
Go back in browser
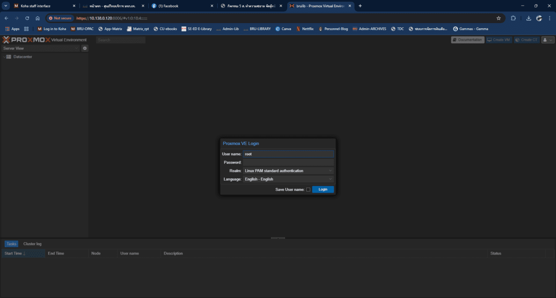[6, 18]
